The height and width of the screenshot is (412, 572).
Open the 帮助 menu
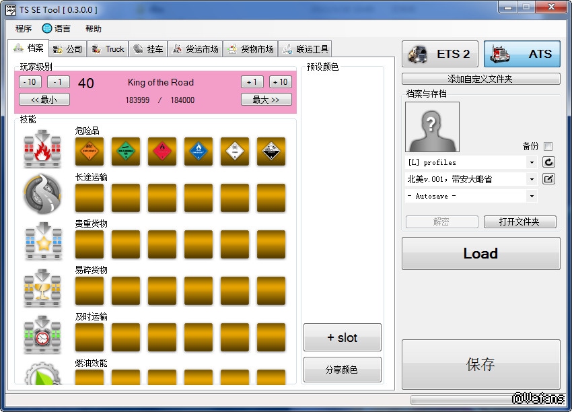point(94,28)
